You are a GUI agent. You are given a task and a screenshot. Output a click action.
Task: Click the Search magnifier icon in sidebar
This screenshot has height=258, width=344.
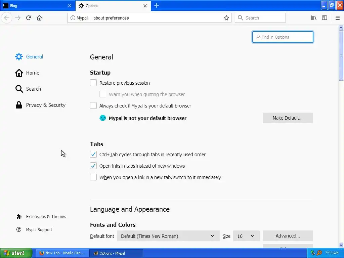[x=19, y=89]
